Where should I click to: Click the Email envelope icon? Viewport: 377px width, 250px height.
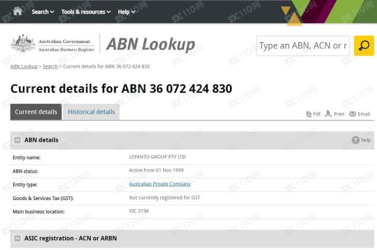(353, 114)
